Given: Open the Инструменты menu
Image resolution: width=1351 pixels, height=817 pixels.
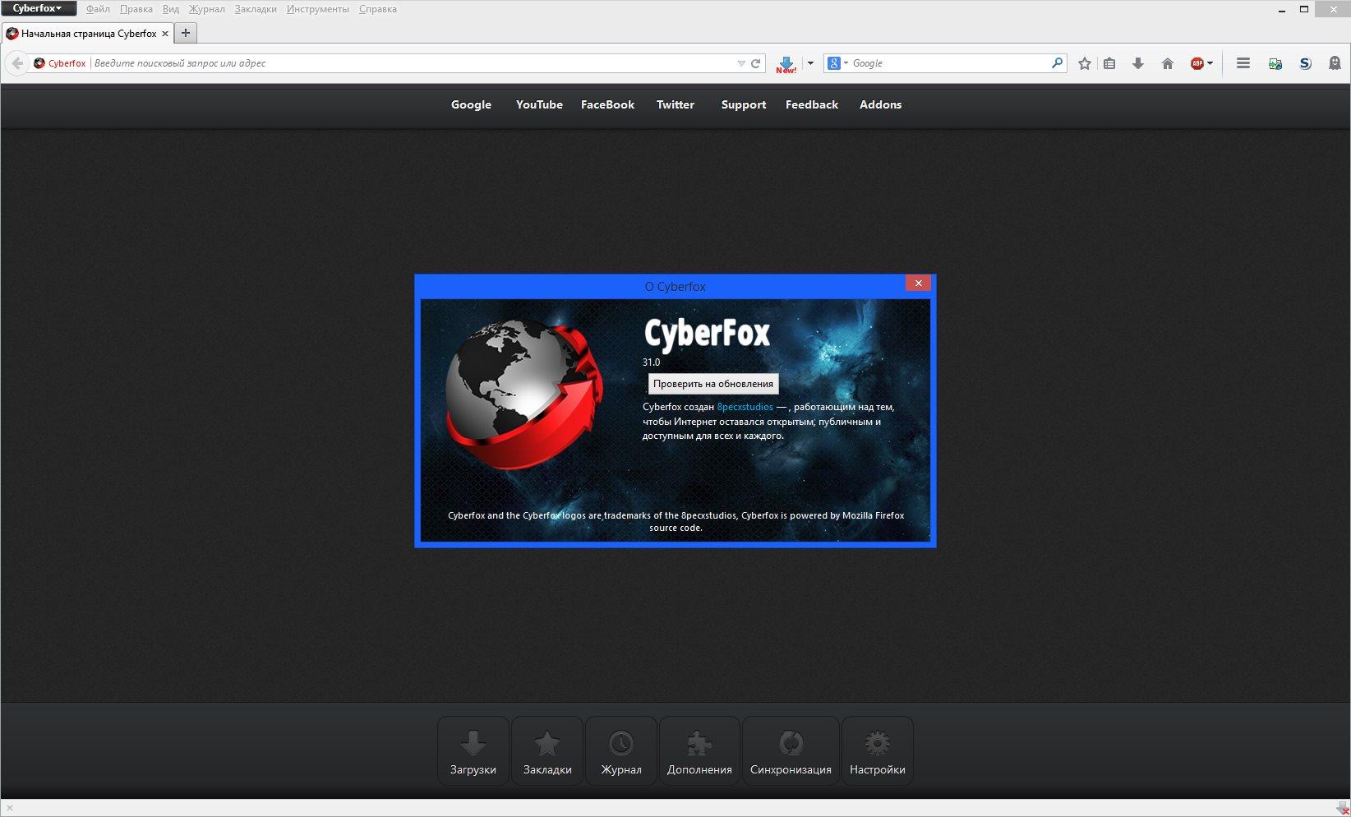Looking at the screenshot, I should click(x=318, y=9).
